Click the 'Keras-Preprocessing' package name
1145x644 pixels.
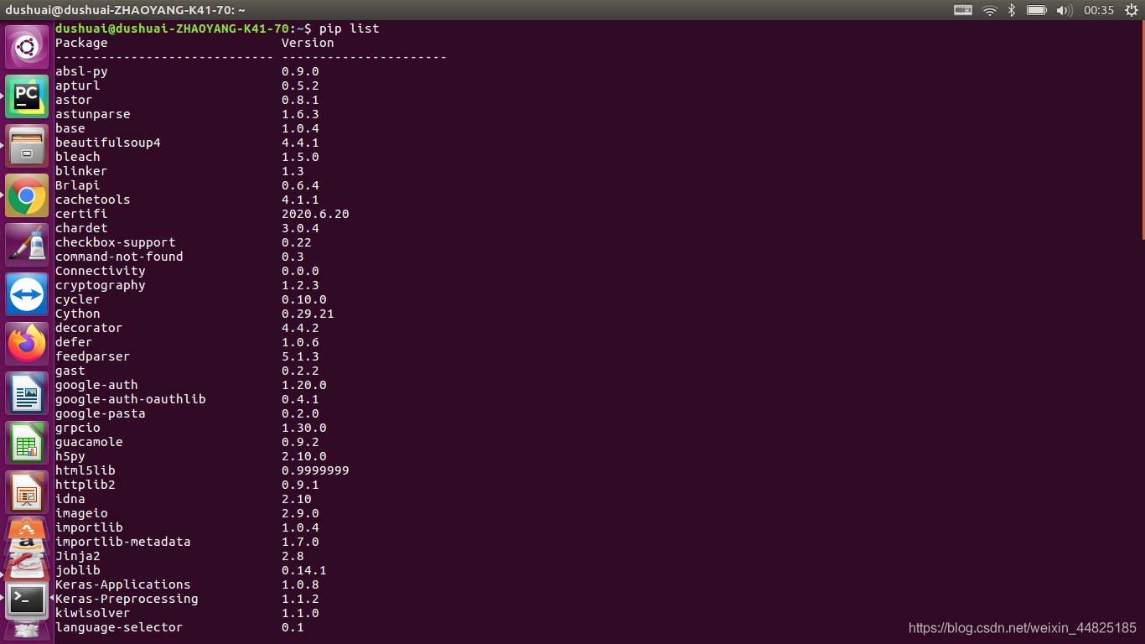pos(127,599)
